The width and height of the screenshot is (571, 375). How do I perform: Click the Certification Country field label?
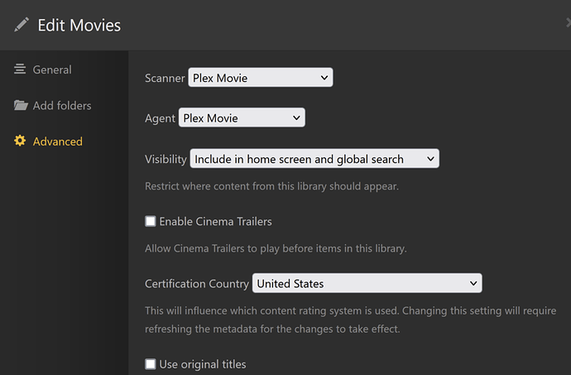coord(197,283)
